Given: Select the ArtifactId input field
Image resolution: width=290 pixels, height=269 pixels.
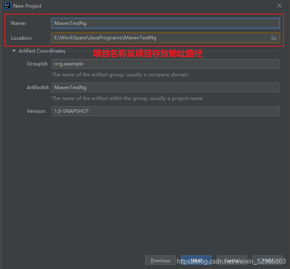Looking at the screenshot, I should pyautogui.click(x=166, y=88).
